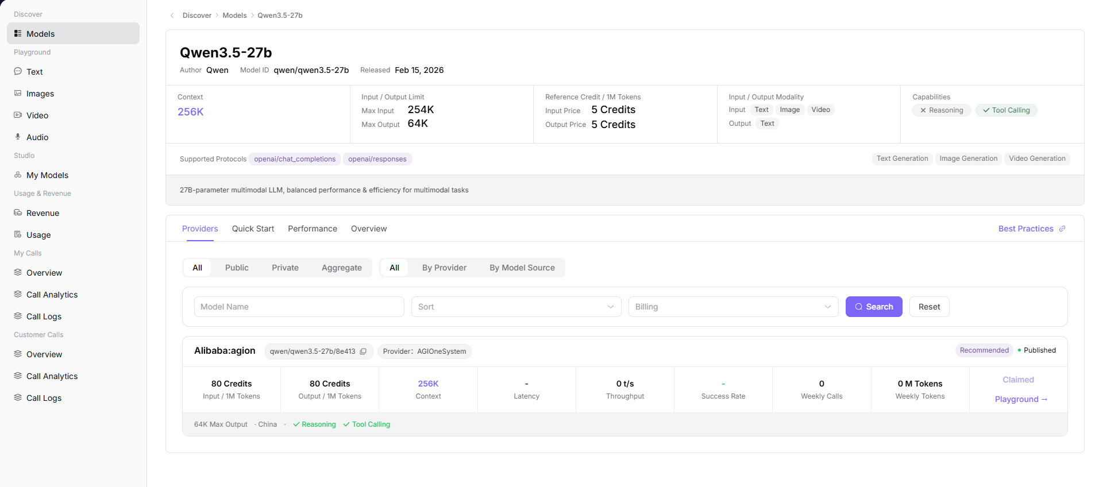1095x487 pixels.
Task: Switch to the Performance tab
Action: point(313,229)
